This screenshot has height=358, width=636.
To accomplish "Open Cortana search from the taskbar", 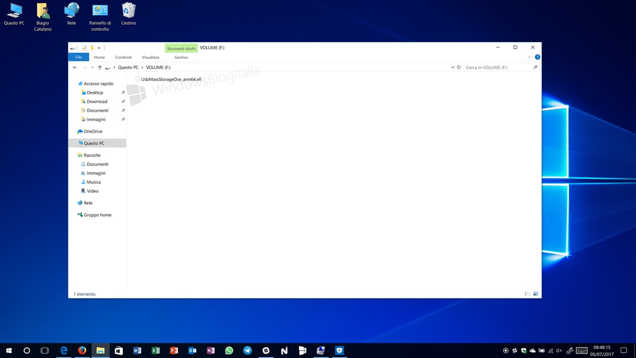I will coord(27,351).
